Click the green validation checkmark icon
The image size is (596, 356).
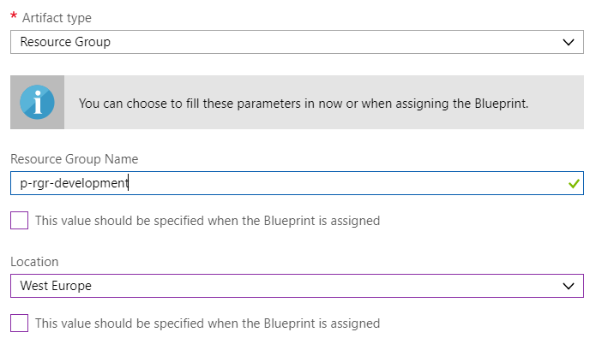pos(574,183)
